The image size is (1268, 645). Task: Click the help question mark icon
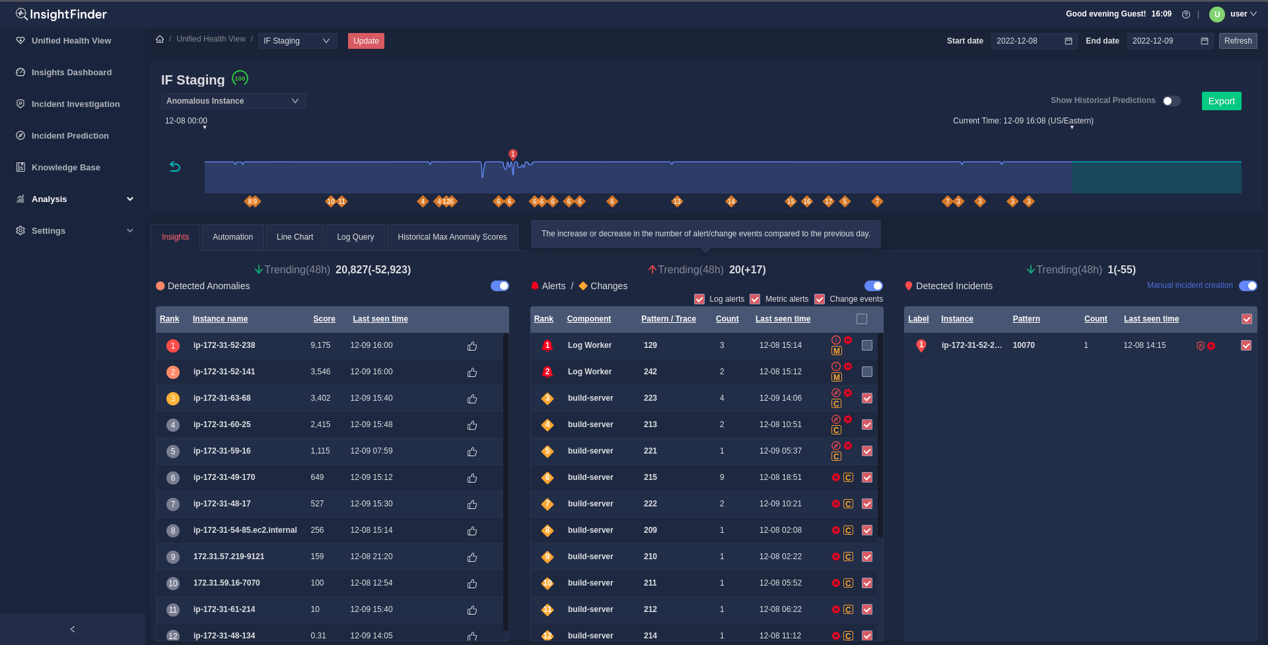[x=1186, y=15]
